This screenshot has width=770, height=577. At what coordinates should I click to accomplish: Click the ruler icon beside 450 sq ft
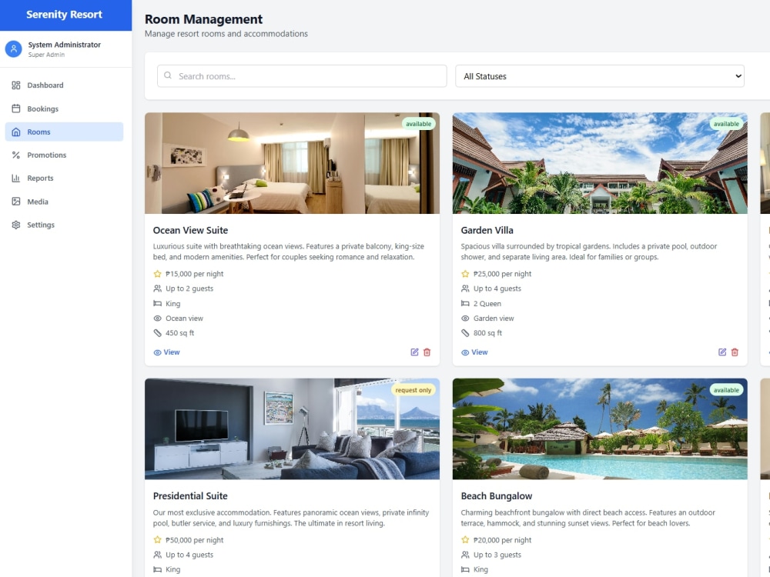[157, 333]
